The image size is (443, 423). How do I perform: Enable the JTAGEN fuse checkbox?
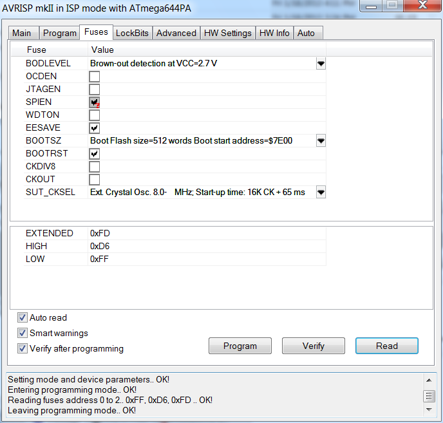coord(94,89)
